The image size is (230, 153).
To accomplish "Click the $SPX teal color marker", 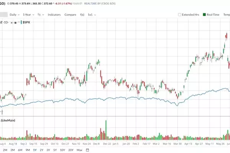I will (21, 22).
